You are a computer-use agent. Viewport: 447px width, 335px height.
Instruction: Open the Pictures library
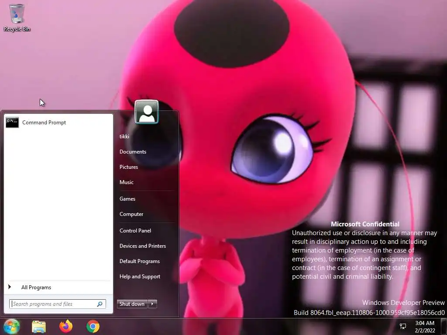pos(129,167)
